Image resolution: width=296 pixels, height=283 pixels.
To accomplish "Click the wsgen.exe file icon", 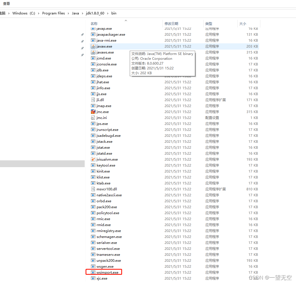I will coord(93,266).
